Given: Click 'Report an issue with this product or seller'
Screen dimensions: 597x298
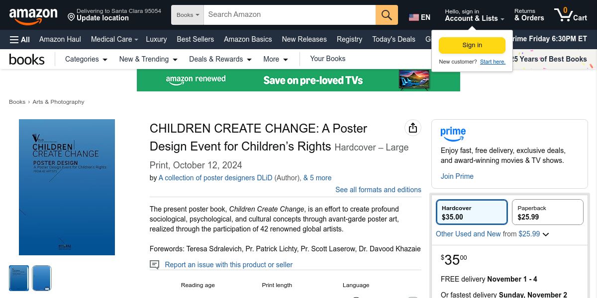Looking at the screenshot, I should coord(229,265).
